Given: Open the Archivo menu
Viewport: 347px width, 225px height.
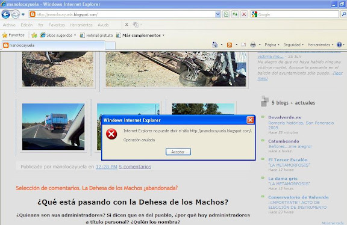Looking at the screenshot, I should click(9, 25).
